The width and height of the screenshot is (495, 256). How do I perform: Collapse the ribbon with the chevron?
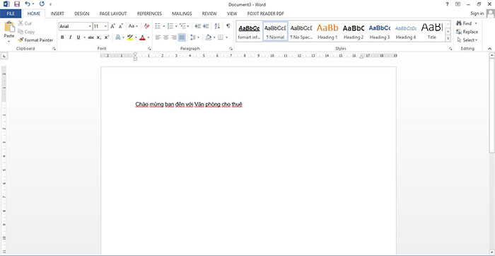[x=489, y=49]
